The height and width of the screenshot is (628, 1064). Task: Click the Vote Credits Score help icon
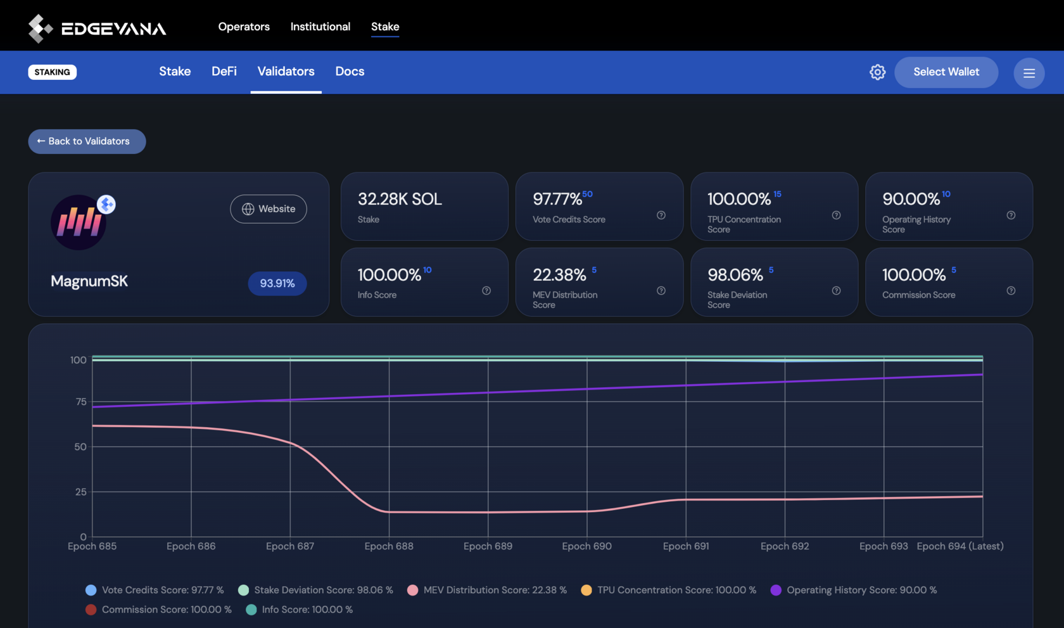tap(661, 215)
